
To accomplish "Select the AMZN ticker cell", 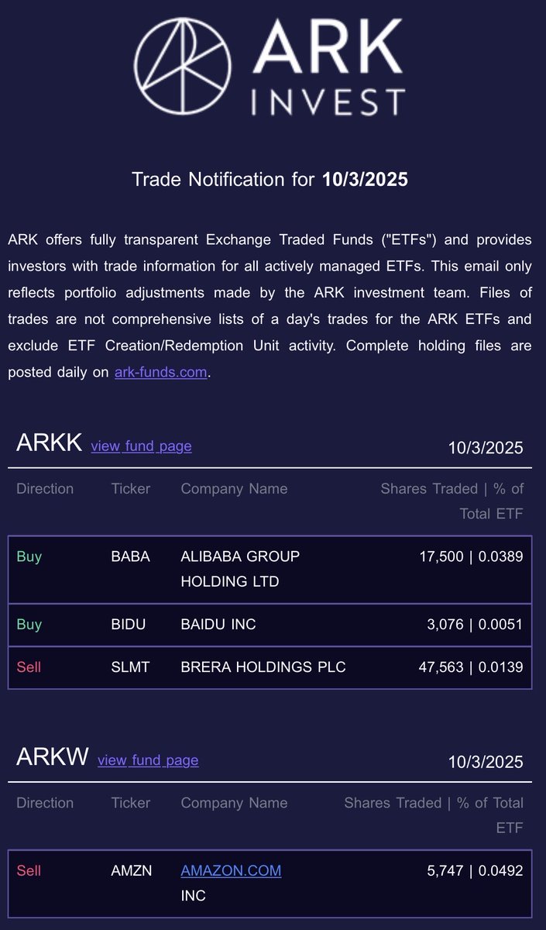I will pos(132,871).
